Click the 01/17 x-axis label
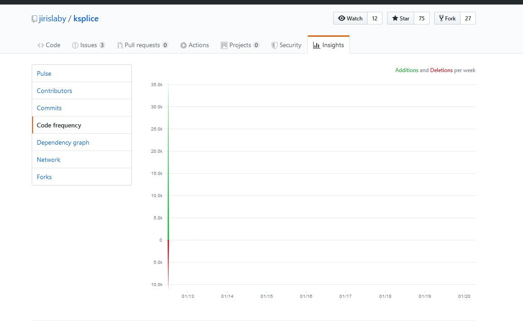 [x=345, y=297]
